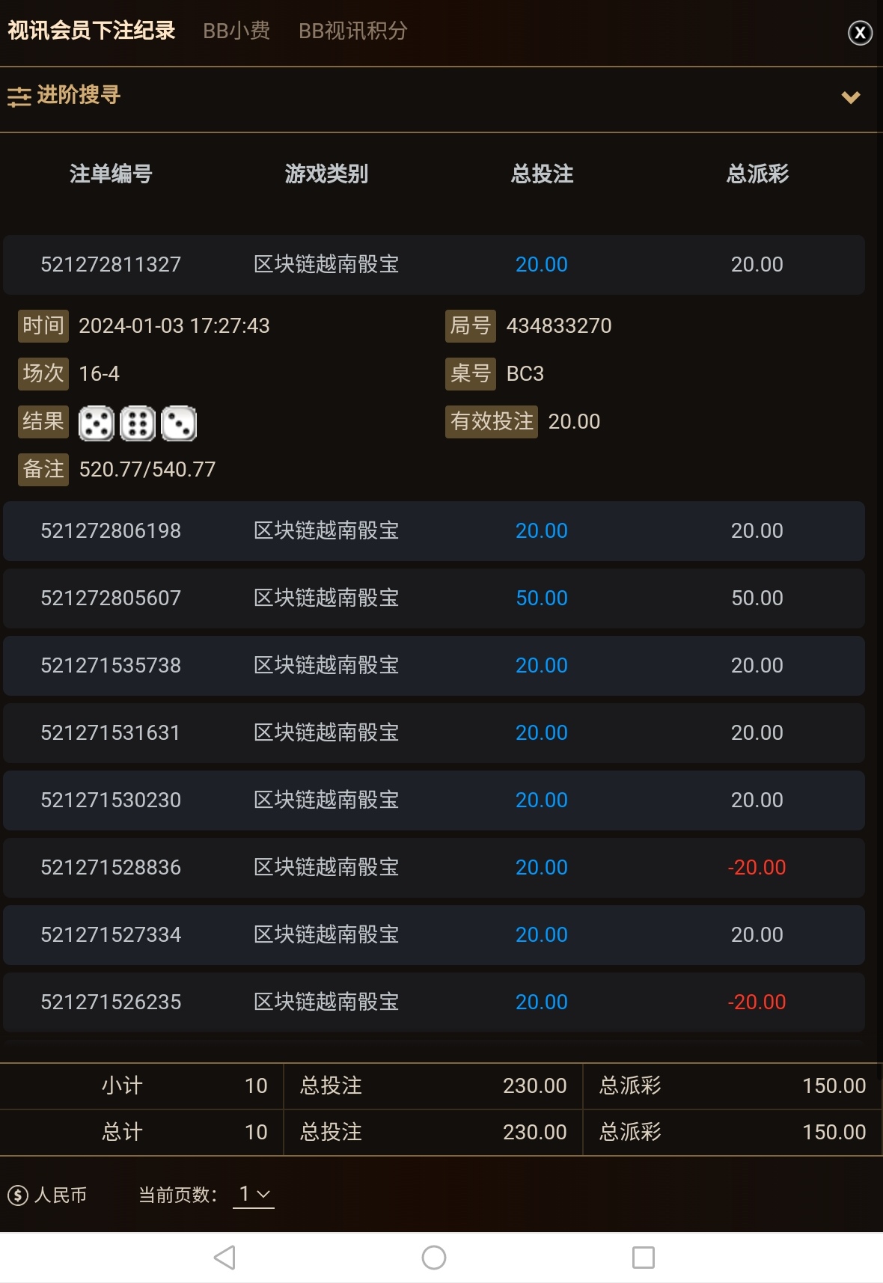Tap the Android back navigation icon
Screen dimensions: 883x1283
pyautogui.click(x=224, y=1258)
